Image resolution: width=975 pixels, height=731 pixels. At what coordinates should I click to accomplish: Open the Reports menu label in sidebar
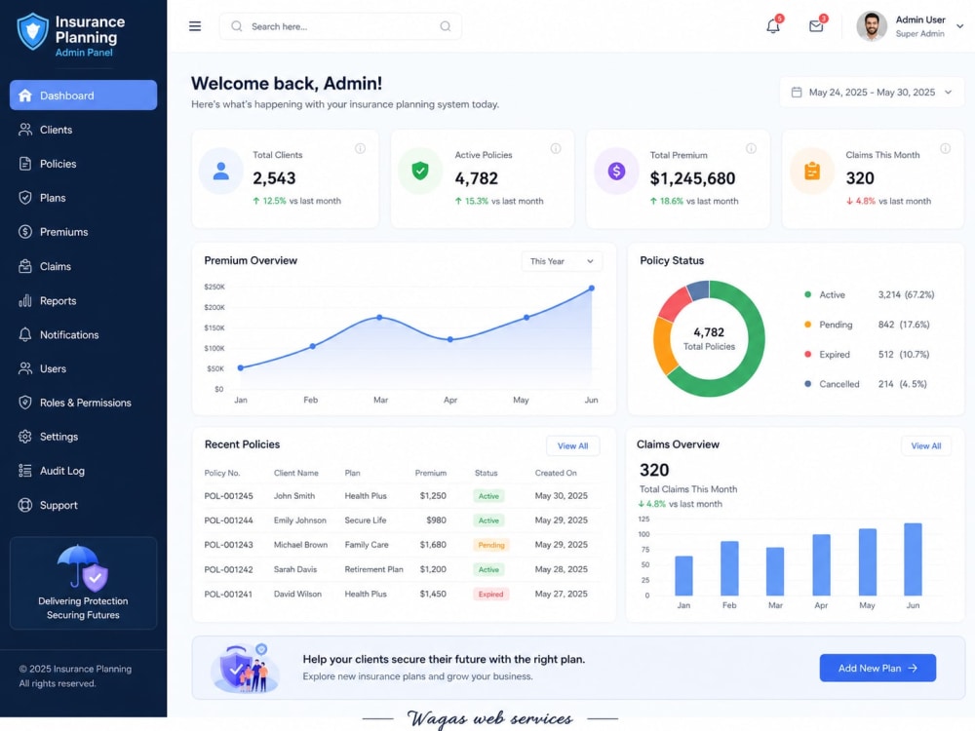coord(58,301)
